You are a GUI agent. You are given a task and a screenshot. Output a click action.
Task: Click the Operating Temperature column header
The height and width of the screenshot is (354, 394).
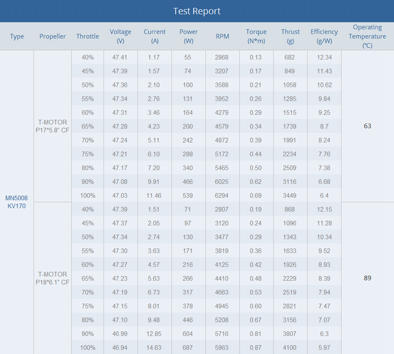(367, 36)
